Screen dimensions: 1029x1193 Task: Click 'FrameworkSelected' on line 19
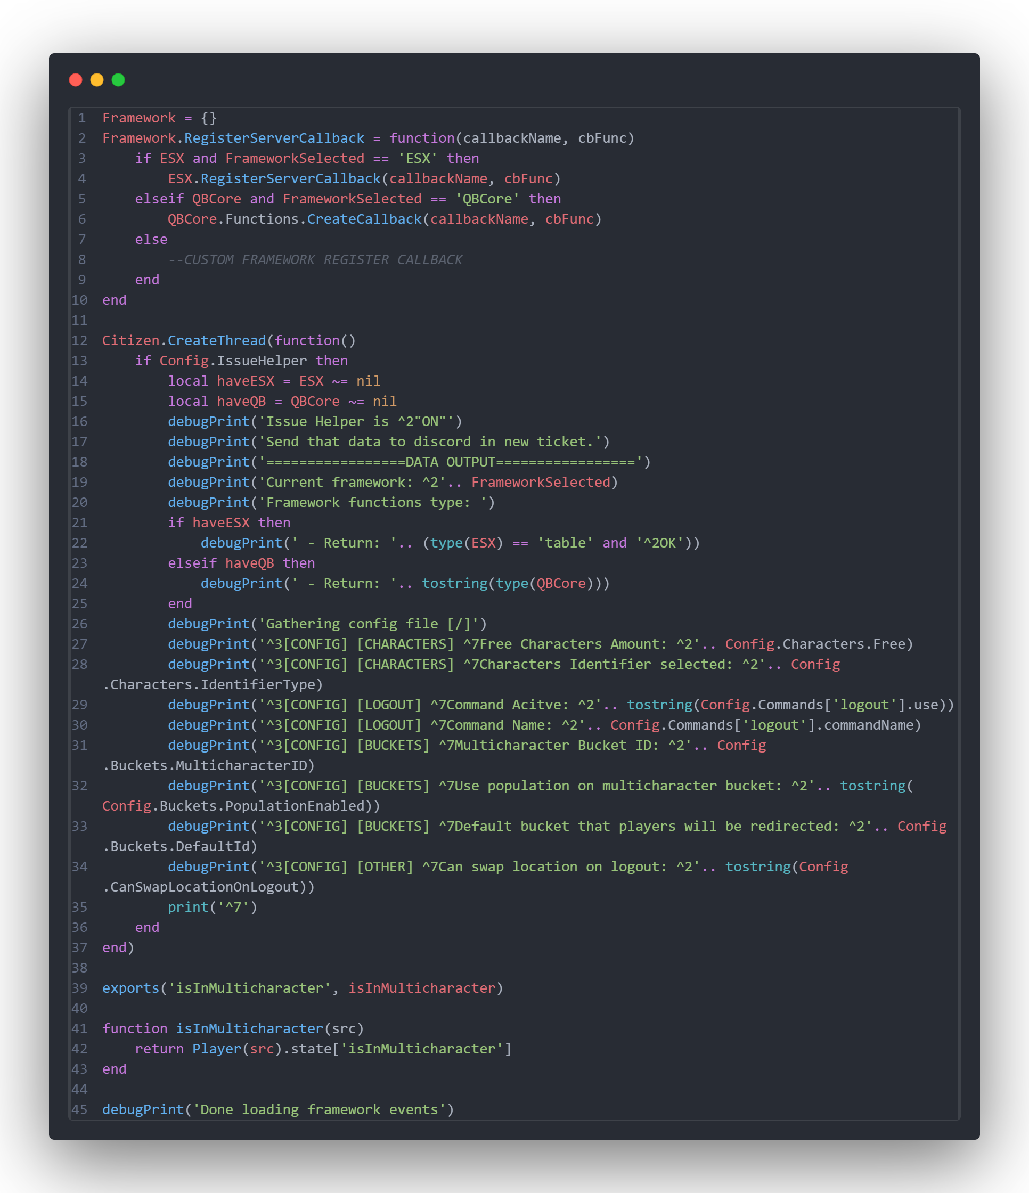pos(540,482)
